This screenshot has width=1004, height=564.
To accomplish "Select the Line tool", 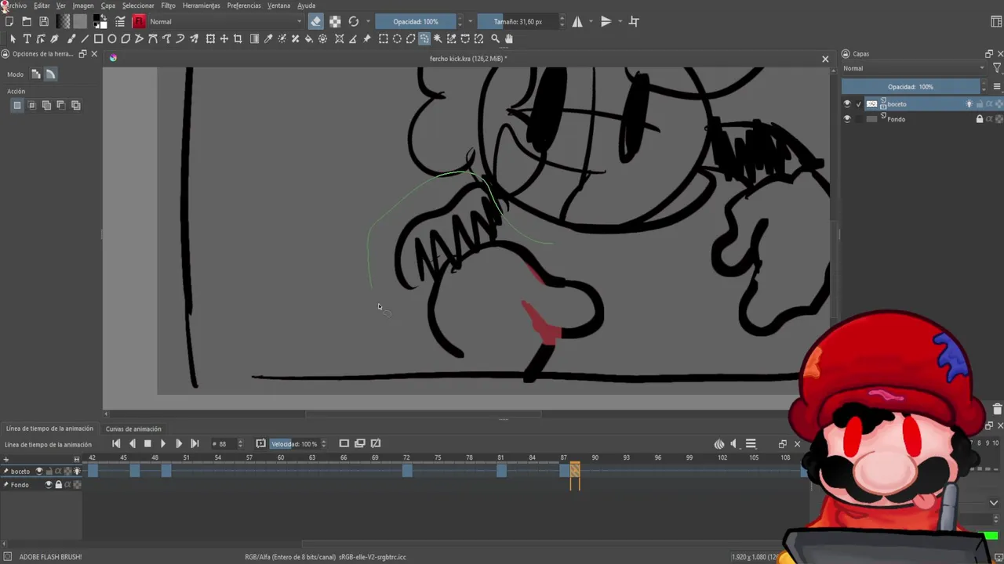I will [x=85, y=38].
